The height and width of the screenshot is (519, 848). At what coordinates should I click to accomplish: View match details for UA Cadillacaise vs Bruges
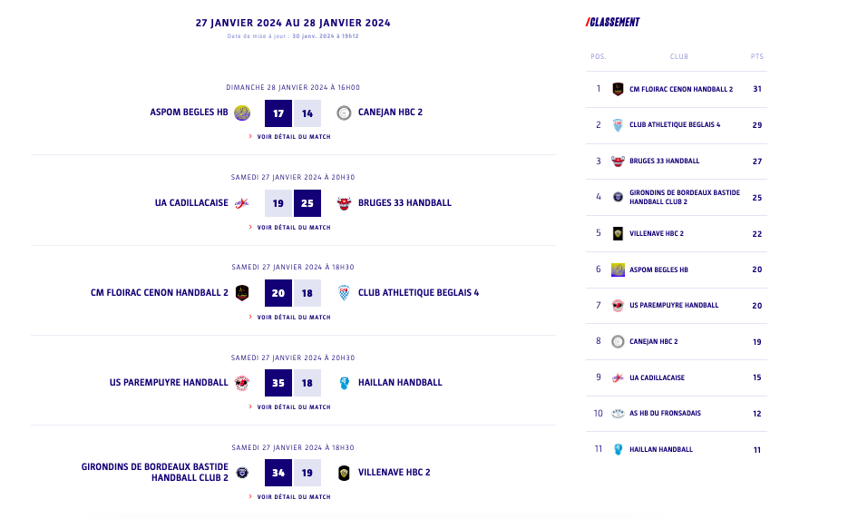293,228
